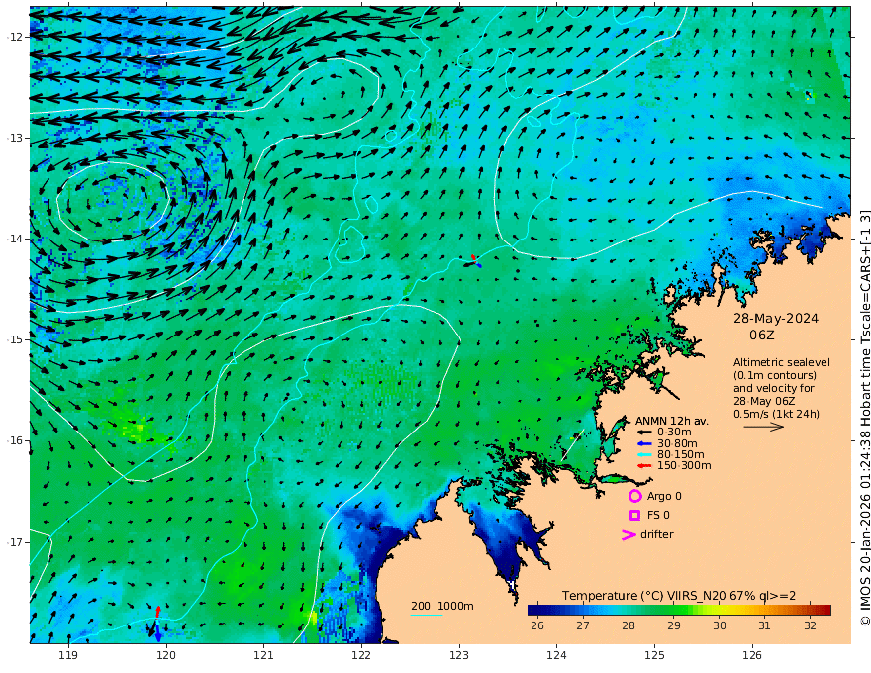Click the 'drifter' legend label
This screenshot has width=871, height=673.
pos(656,534)
